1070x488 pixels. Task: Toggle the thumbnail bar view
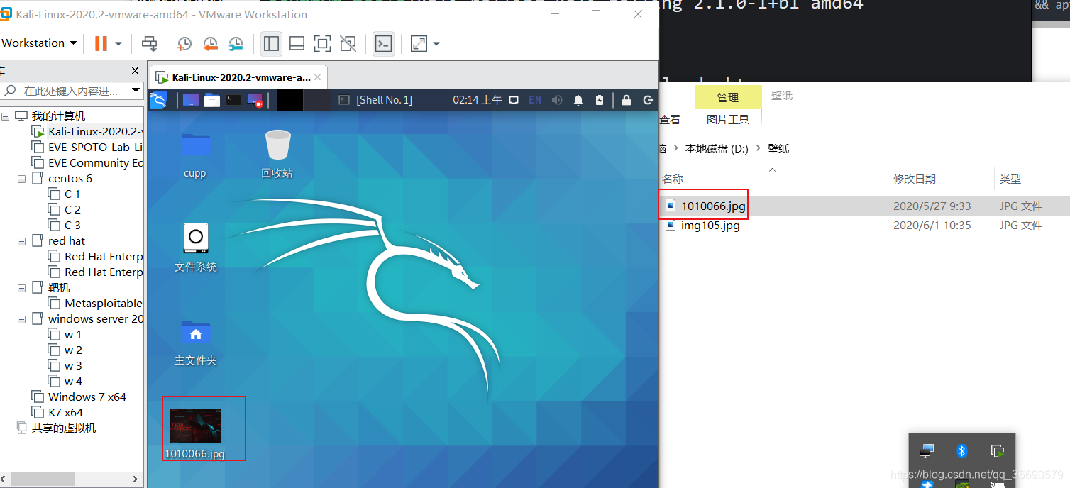(x=296, y=43)
